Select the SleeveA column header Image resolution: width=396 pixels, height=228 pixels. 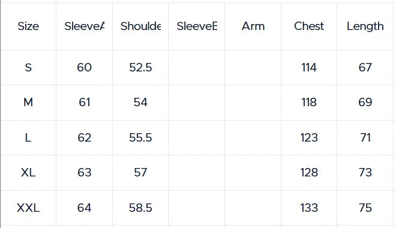pos(85,26)
